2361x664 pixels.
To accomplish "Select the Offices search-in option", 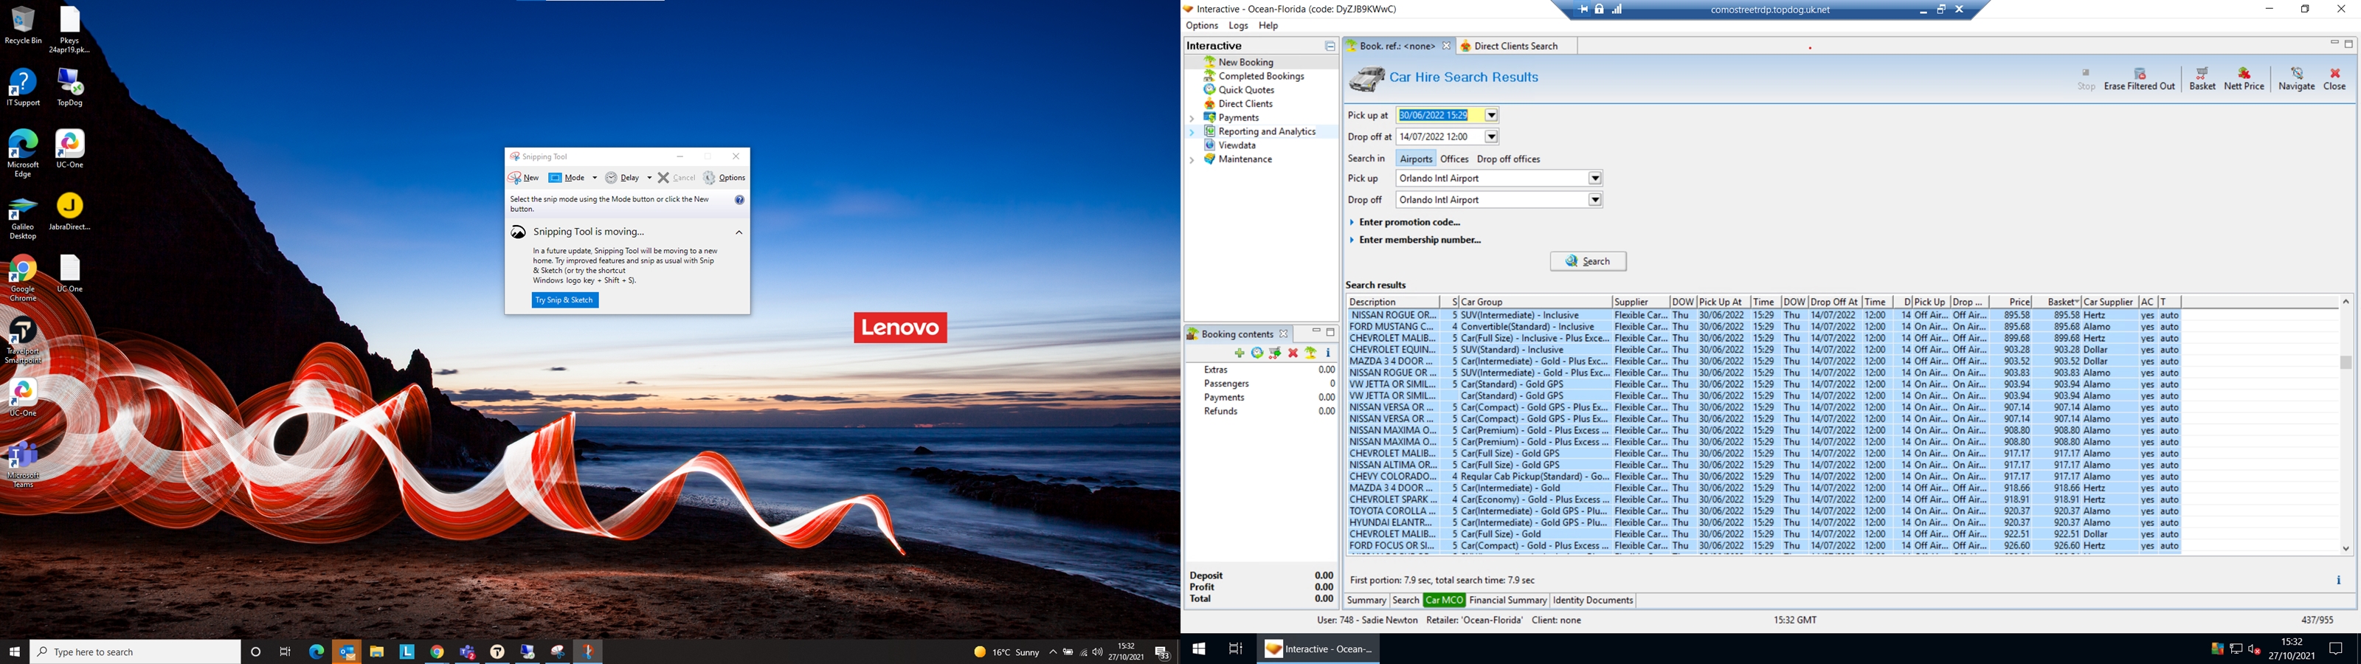I will 1454,159.
